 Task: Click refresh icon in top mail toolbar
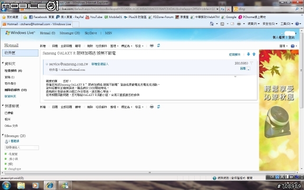(x=158, y=46)
